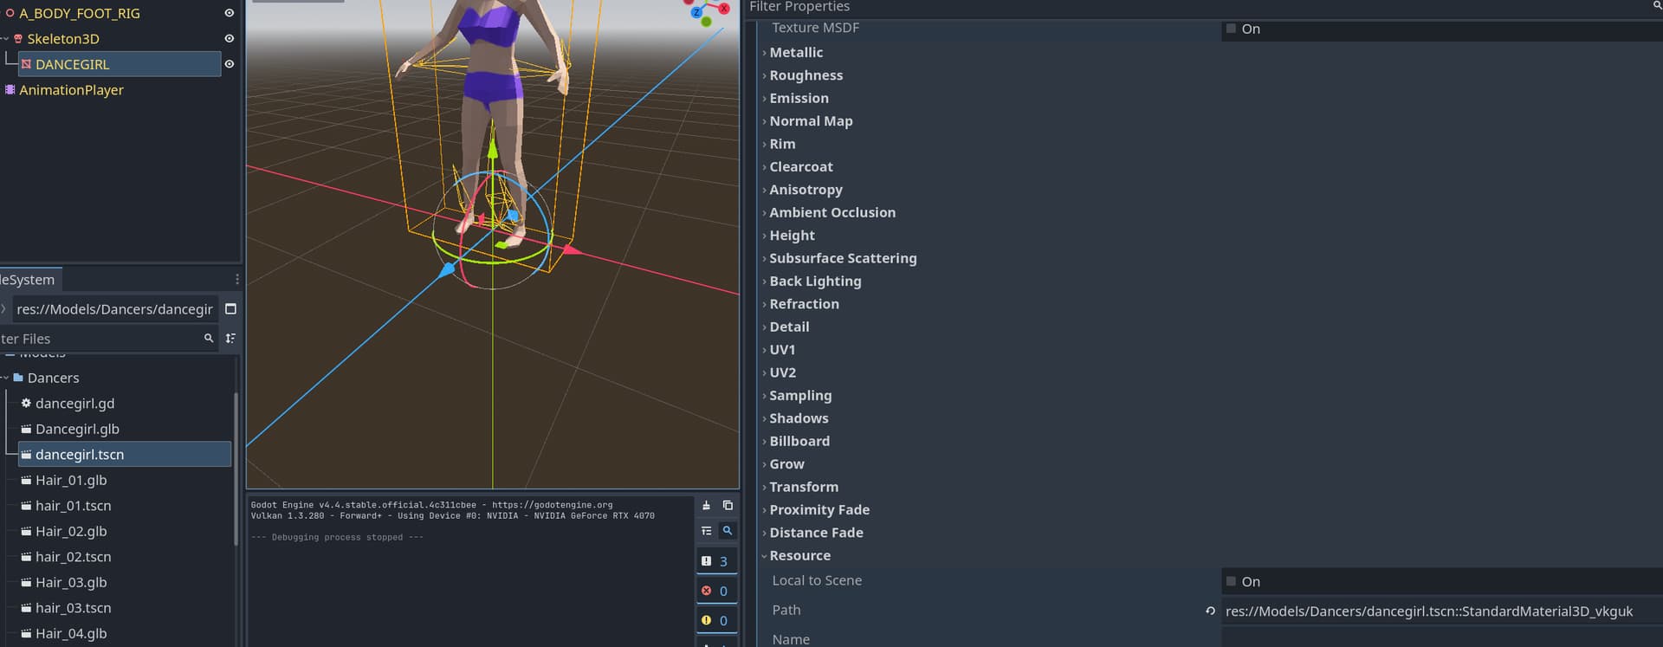Expand the Detail property section

pyautogui.click(x=789, y=327)
